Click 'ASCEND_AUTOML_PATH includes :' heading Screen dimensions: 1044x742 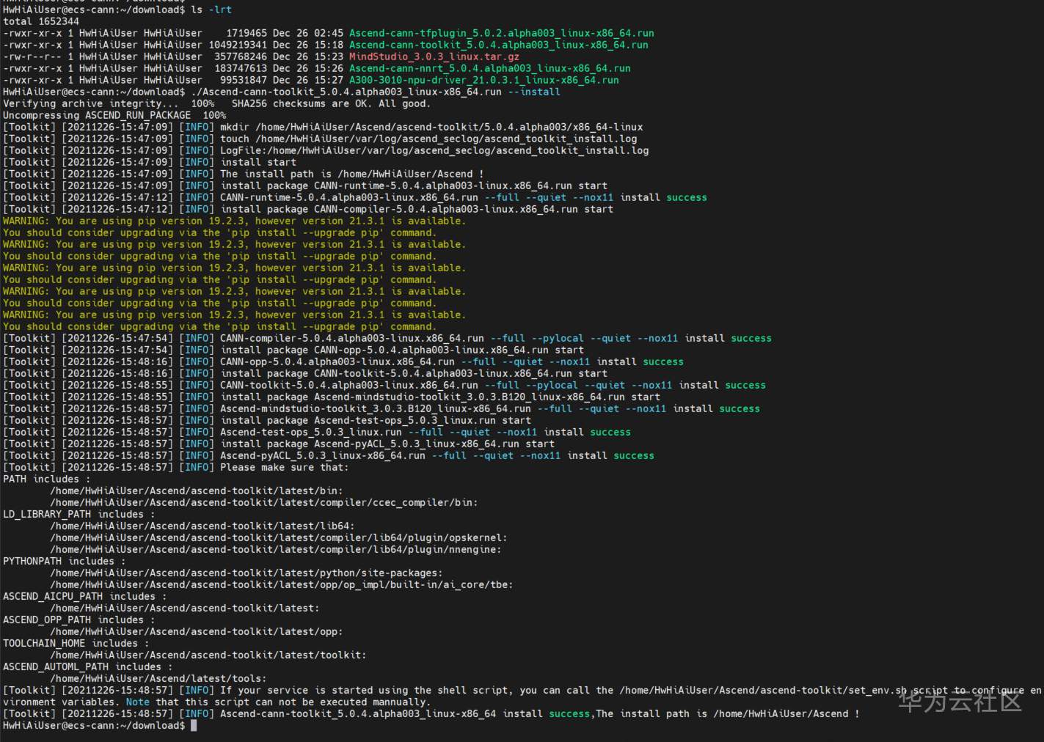(x=88, y=666)
